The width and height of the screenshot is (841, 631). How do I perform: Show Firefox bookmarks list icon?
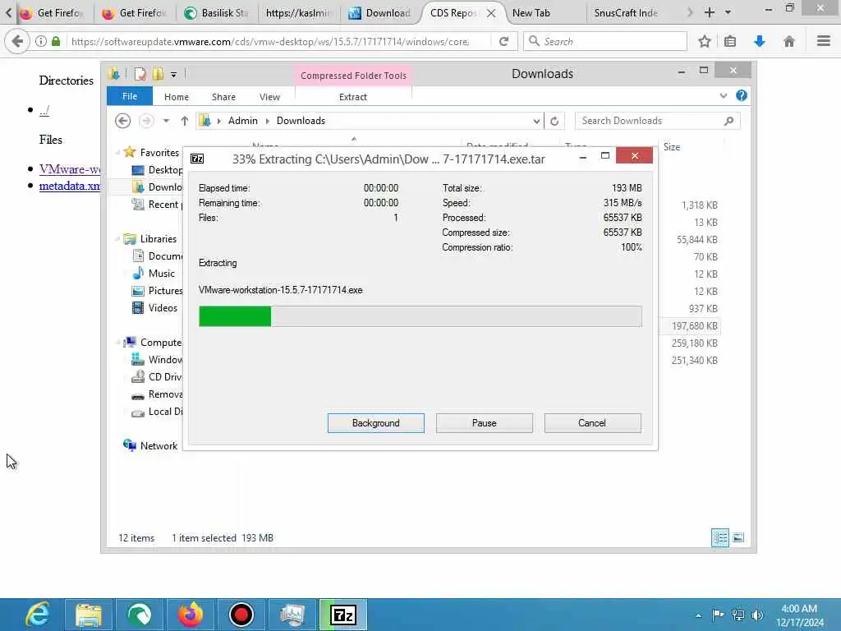(730, 41)
